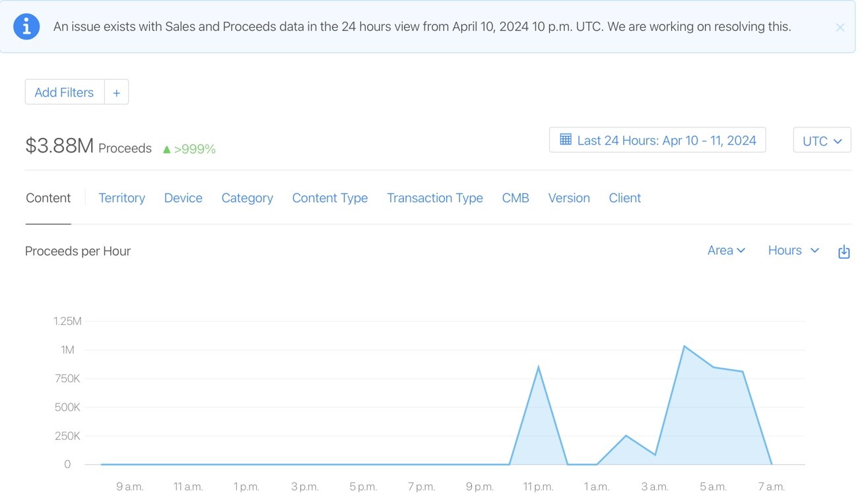Screen dimensions: 866x501
Task: Dismiss the Sales and Proceeds issue banner
Action: tap(840, 28)
